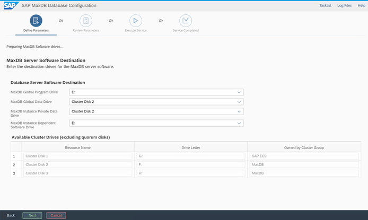
Task: Open the Help link
Action: 362,5
